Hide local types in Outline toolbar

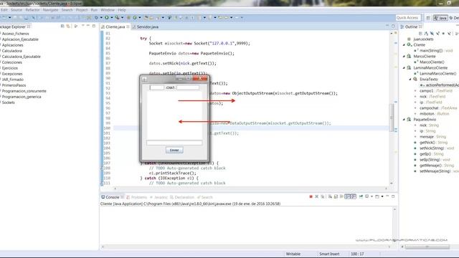(450, 34)
